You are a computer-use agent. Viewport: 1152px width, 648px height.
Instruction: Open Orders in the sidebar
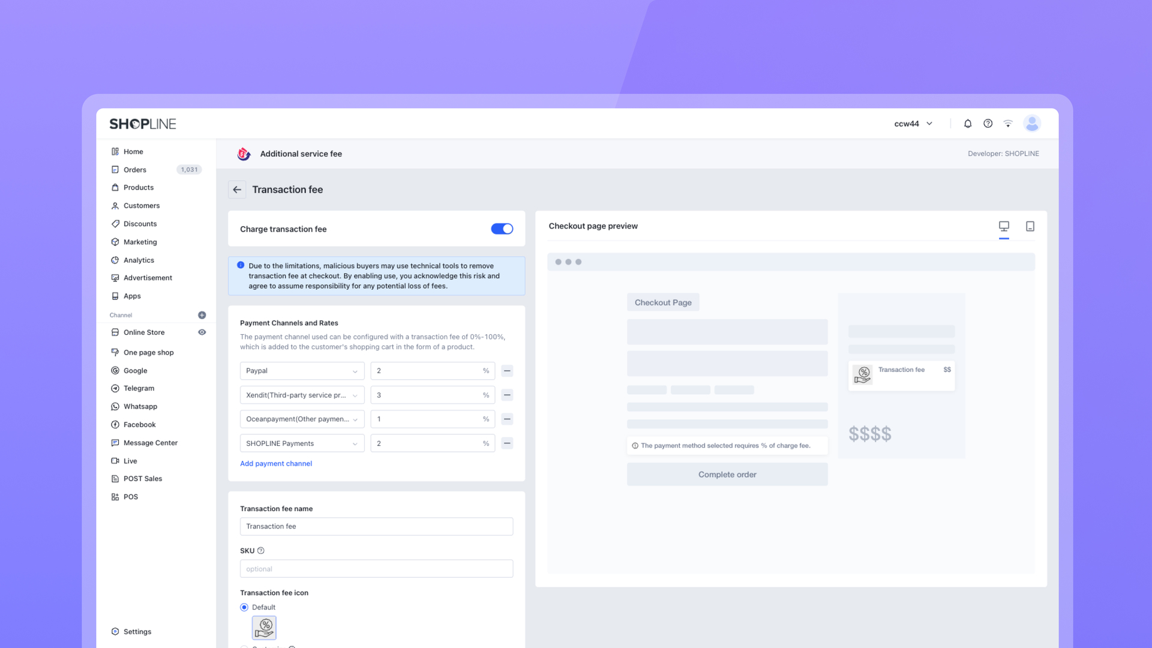(x=135, y=170)
